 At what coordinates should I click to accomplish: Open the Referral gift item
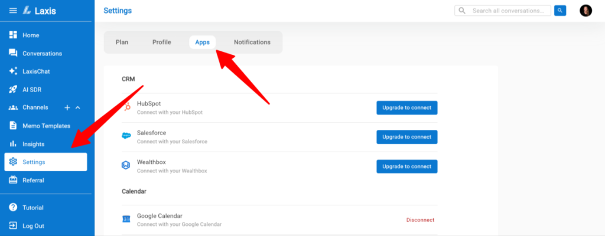point(33,181)
